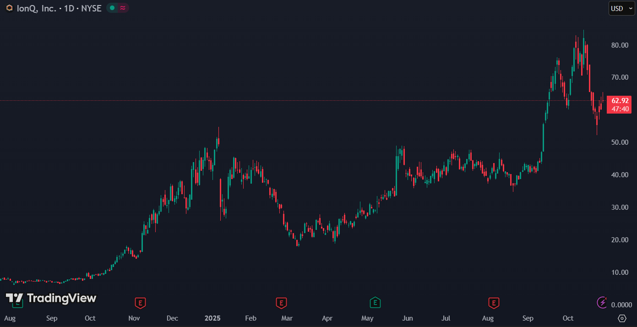Open the May green earnings marker
The image size is (637, 327).
(375, 303)
